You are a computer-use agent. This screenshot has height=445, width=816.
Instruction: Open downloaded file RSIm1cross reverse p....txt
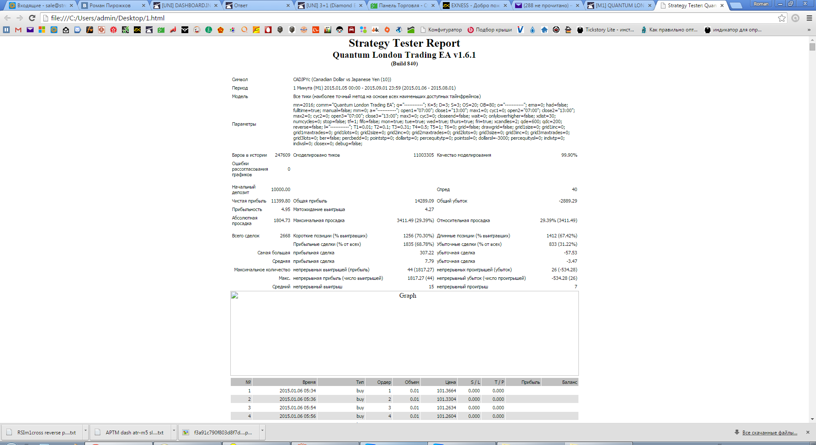point(42,432)
